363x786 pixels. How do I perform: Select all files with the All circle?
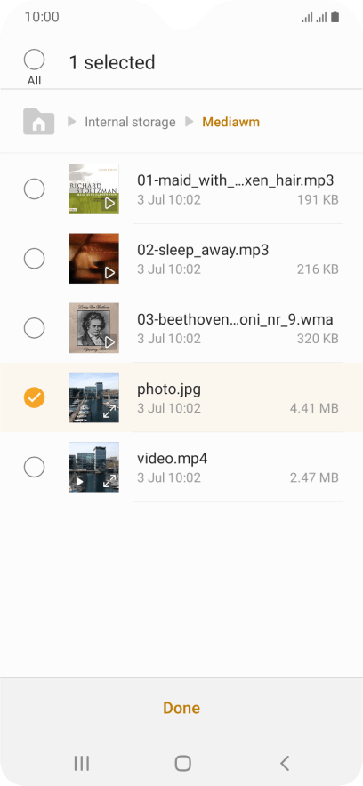click(34, 60)
